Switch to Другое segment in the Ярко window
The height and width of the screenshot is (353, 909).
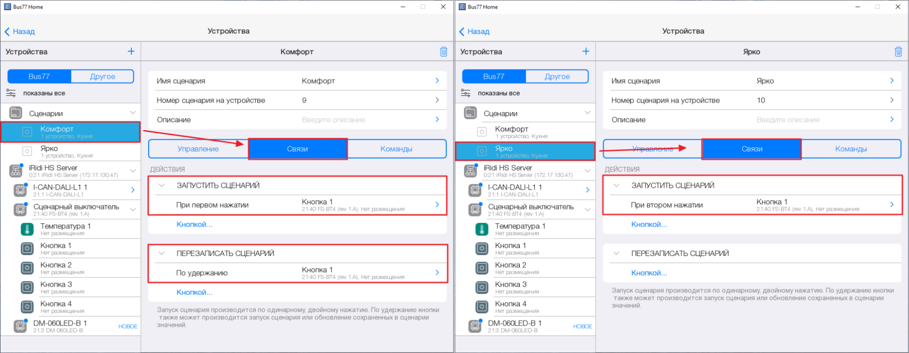(557, 76)
